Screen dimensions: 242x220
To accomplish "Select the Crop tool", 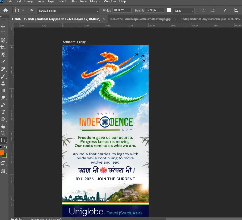I will [x=3, y=48].
